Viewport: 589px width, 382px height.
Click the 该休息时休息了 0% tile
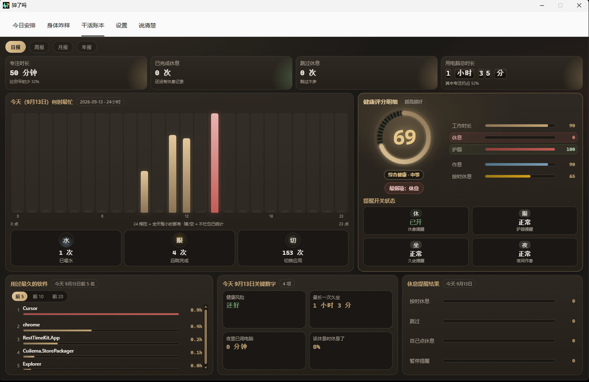pyautogui.click(x=351, y=351)
